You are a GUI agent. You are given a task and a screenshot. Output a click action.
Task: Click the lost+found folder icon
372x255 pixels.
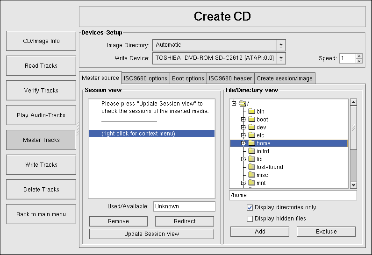pyautogui.click(x=251, y=167)
